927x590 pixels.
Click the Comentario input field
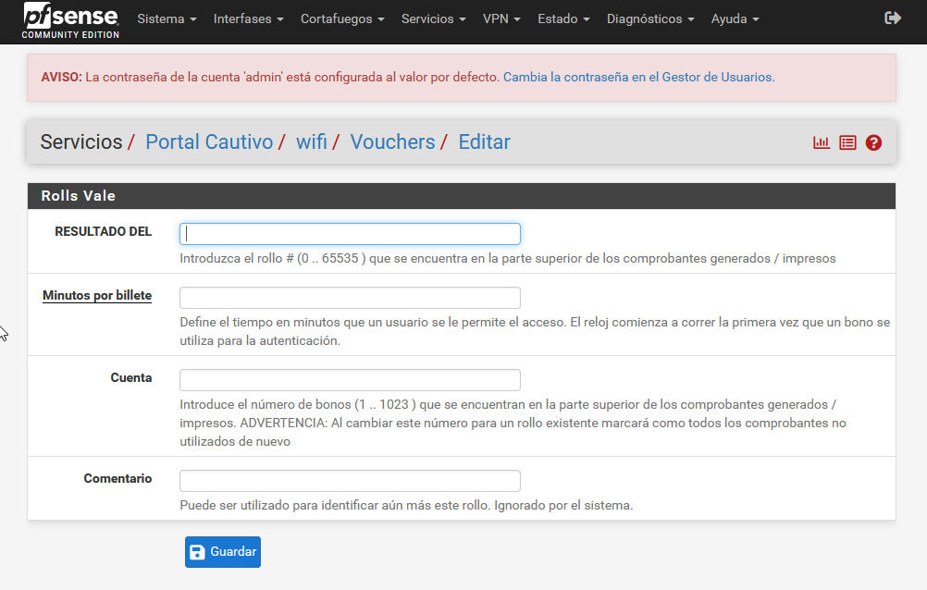coord(350,481)
